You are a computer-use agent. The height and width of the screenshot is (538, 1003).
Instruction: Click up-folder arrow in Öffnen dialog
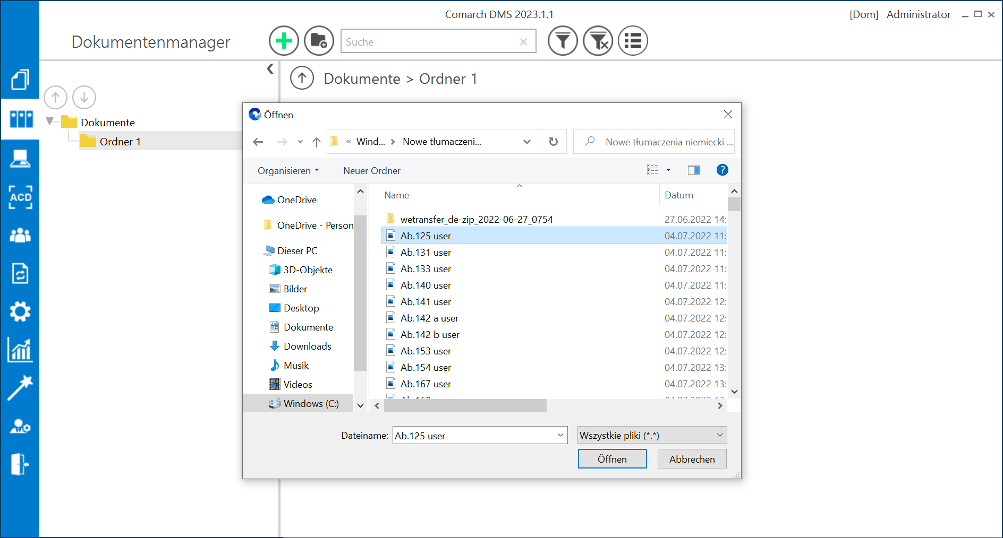click(317, 142)
